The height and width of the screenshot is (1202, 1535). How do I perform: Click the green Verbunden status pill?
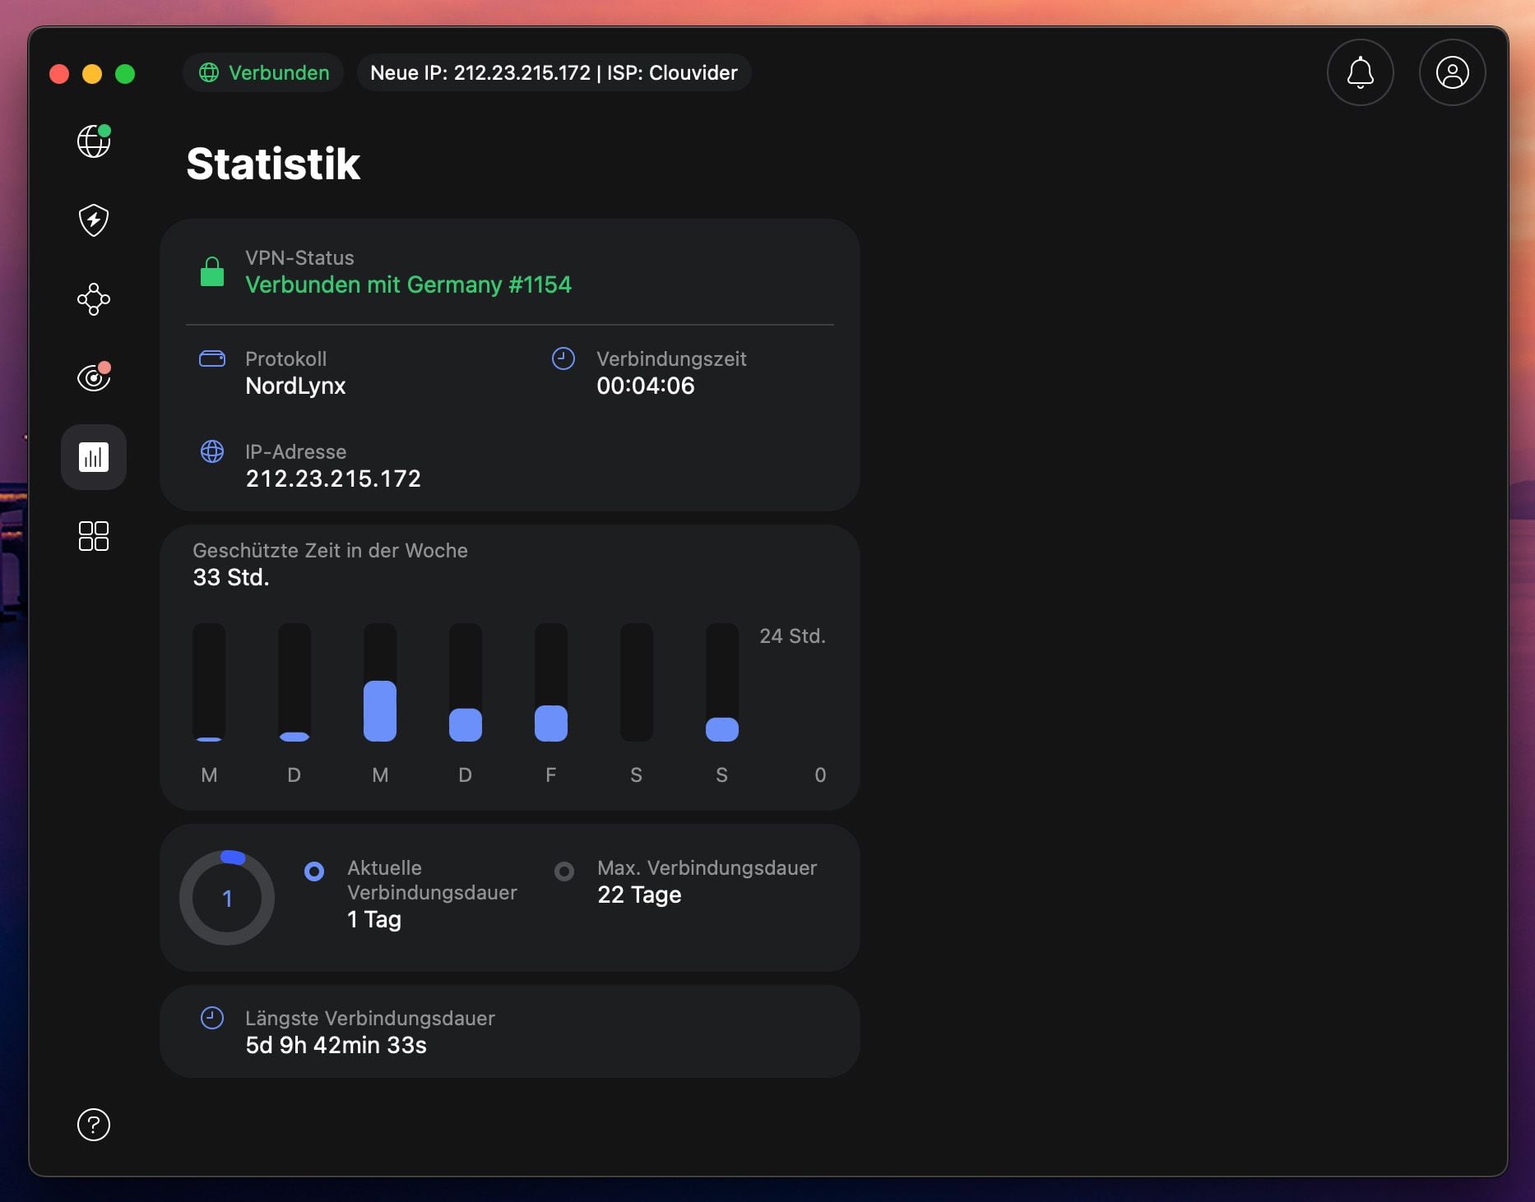tap(262, 72)
